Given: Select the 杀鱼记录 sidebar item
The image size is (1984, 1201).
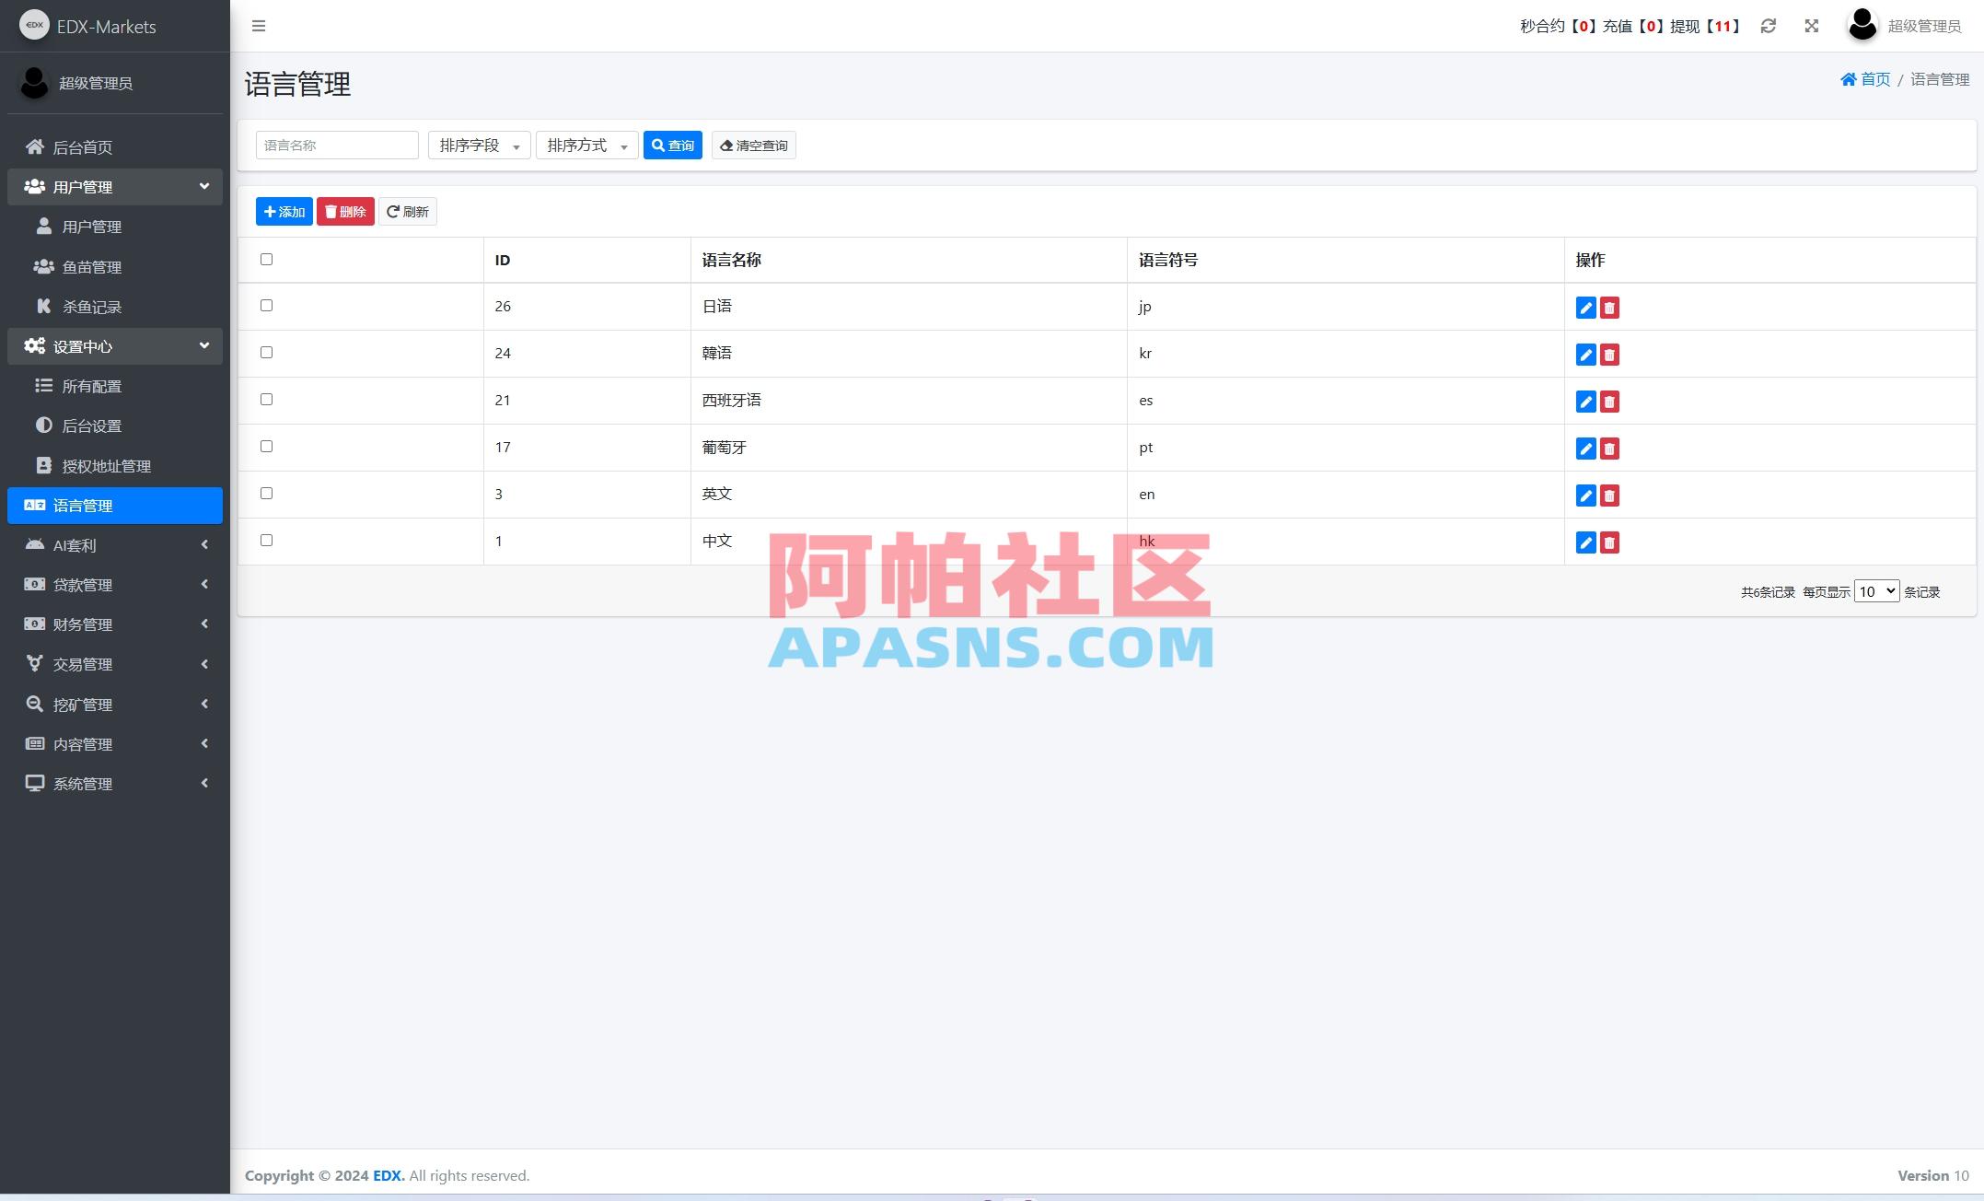Looking at the screenshot, I should 91,306.
